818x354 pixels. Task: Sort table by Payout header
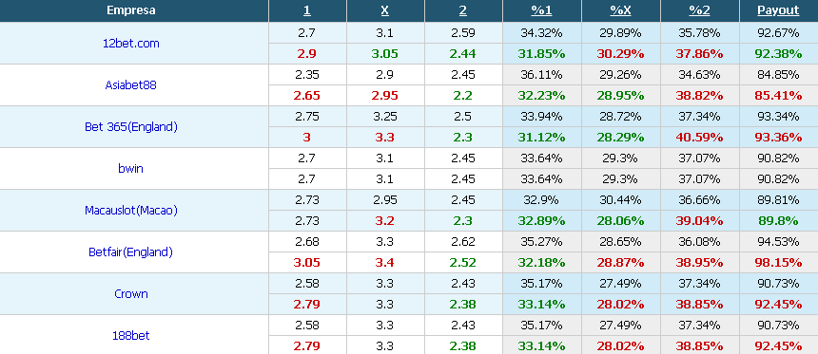(778, 10)
